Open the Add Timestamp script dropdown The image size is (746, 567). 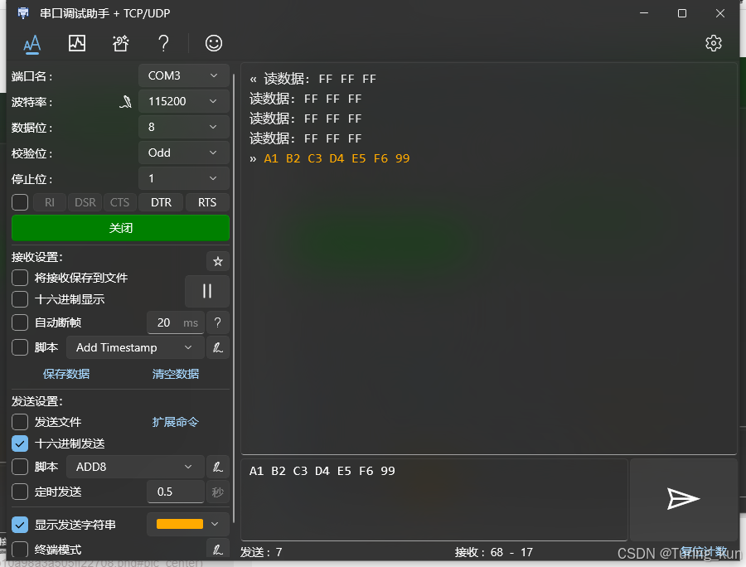(135, 347)
